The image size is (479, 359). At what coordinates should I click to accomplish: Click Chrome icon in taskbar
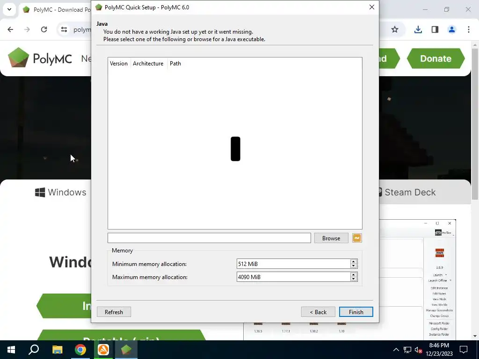pos(80,350)
